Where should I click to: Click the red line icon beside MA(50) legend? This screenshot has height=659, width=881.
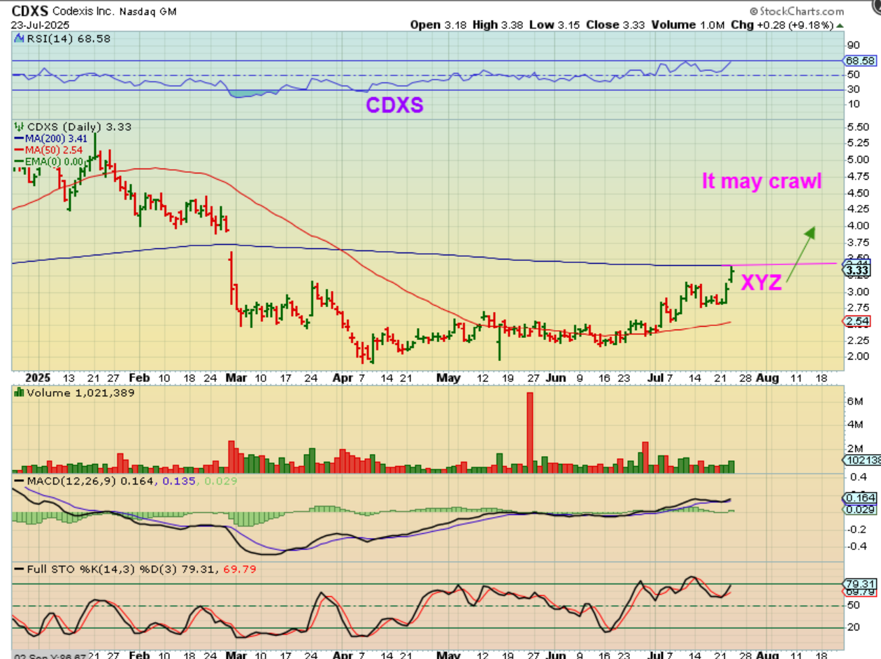click(18, 149)
